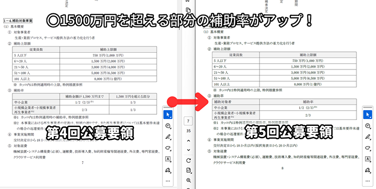Click the current page number box showing 7

pyautogui.click(x=189, y=121)
